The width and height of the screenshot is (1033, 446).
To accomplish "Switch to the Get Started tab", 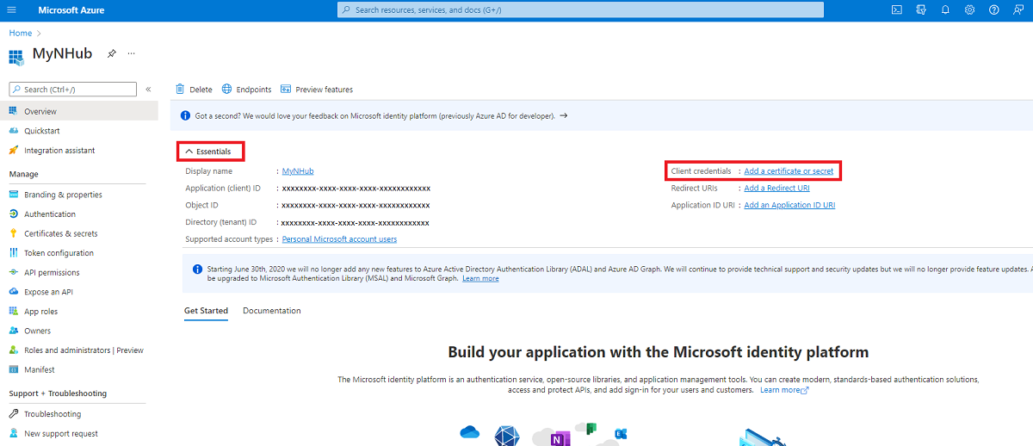I will 206,311.
